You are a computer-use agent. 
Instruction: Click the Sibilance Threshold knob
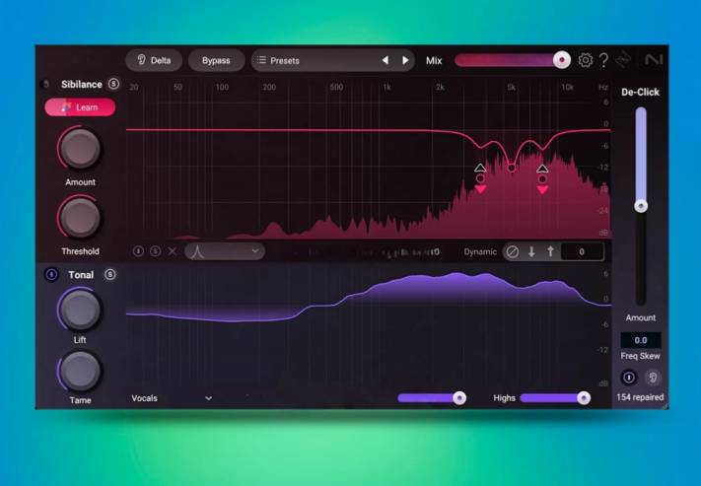point(80,218)
